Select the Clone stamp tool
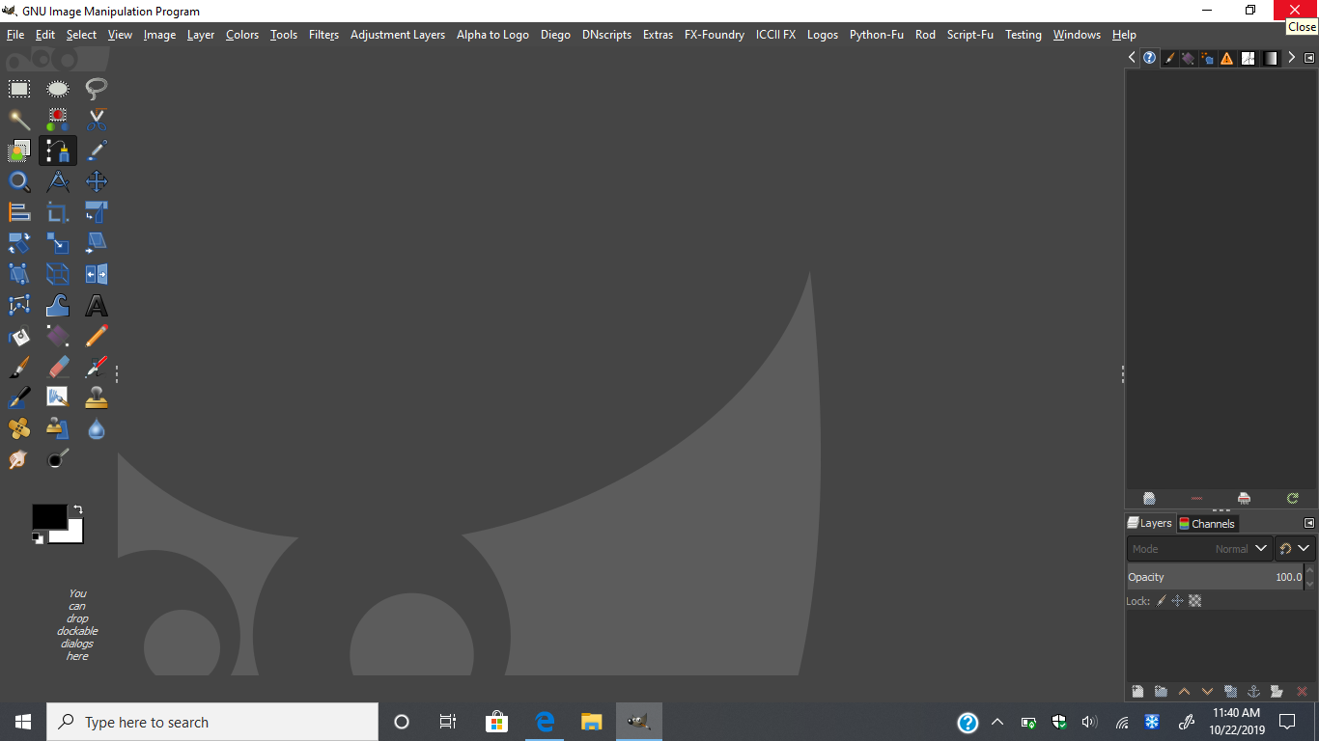The height and width of the screenshot is (741, 1319). [x=97, y=398]
